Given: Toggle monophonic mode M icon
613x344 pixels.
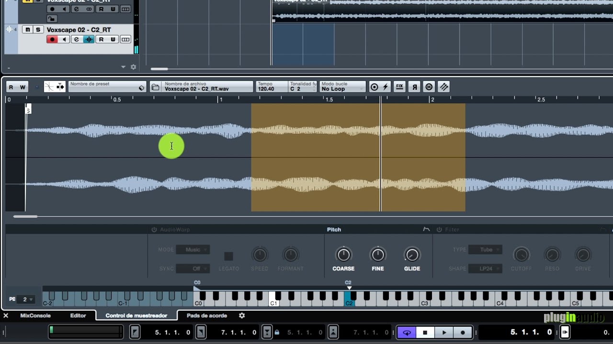Looking at the screenshot, I should [x=429, y=87].
